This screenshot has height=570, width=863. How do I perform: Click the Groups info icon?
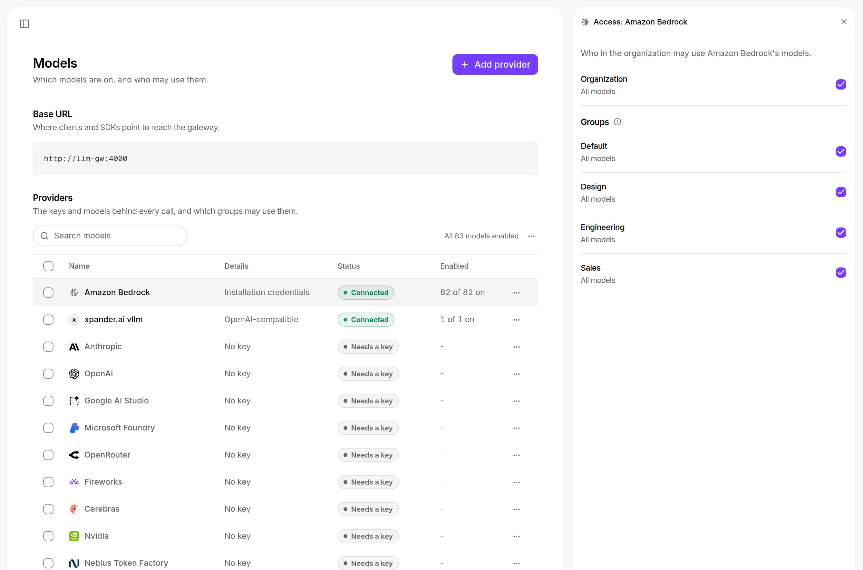tap(617, 122)
